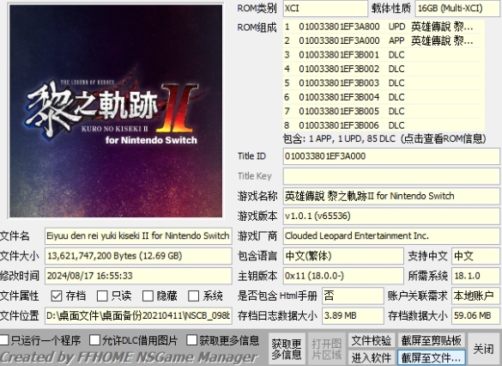
Task: Toggle the 存档 file attribute checkbox
Action: point(57,296)
